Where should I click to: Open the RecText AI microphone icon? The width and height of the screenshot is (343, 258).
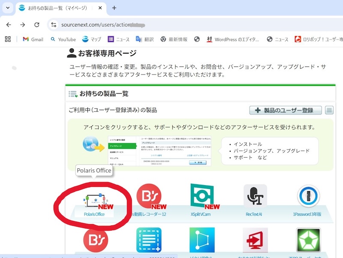[255, 196]
